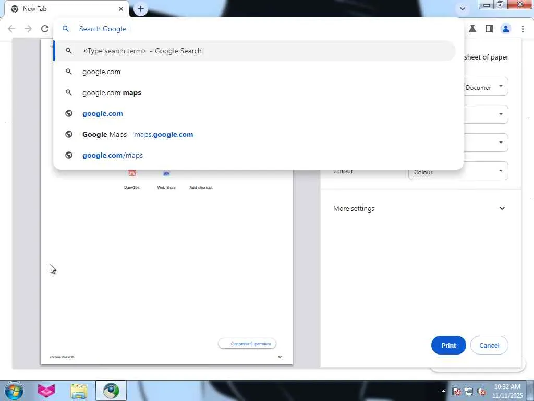
Task: Open the tab search chevron button
Action: point(463,9)
